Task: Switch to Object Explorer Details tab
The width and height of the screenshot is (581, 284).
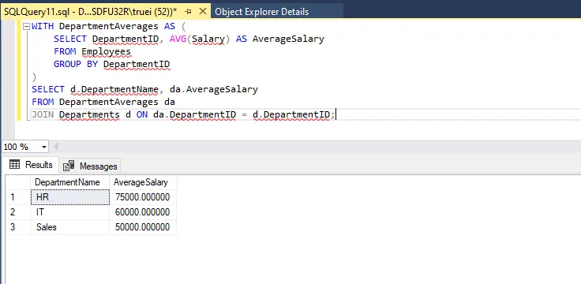Action: tap(261, 12)
